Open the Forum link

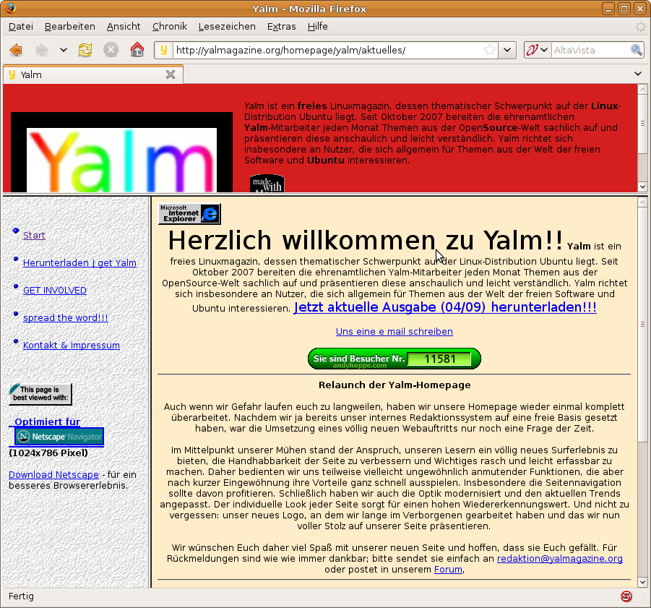448,570
